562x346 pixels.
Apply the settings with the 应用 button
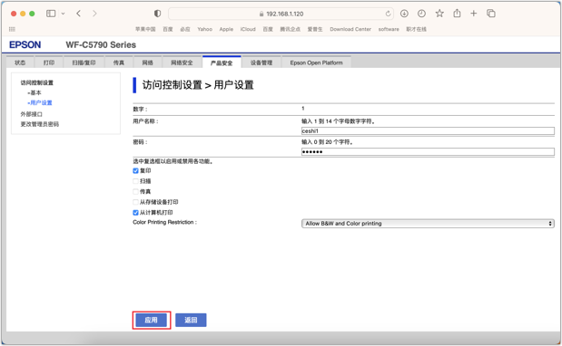(152, 320)
